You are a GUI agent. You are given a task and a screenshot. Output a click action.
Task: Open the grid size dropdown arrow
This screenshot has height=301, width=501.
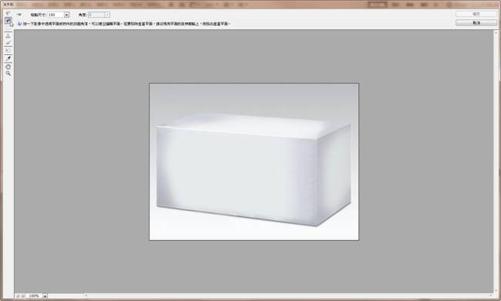pos(66,15)
